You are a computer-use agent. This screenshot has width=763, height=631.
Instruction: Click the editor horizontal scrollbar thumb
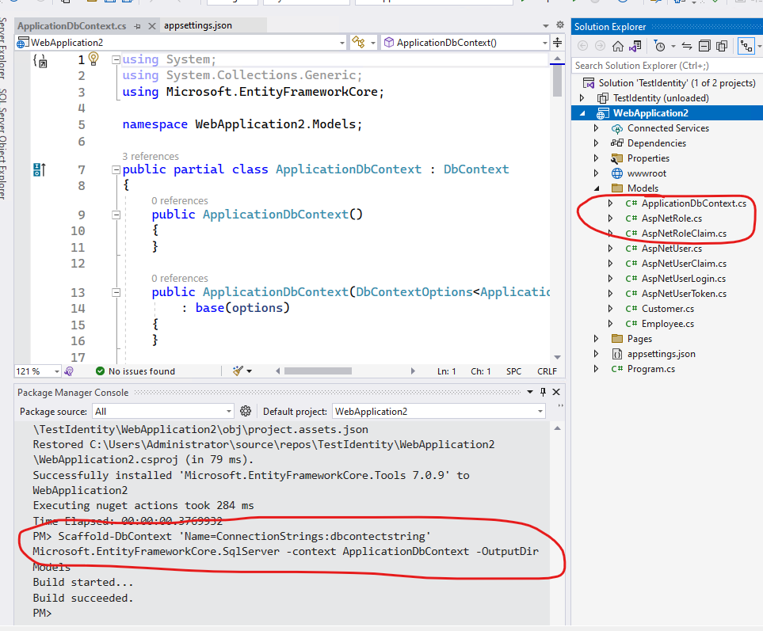[x=318, y=371]
